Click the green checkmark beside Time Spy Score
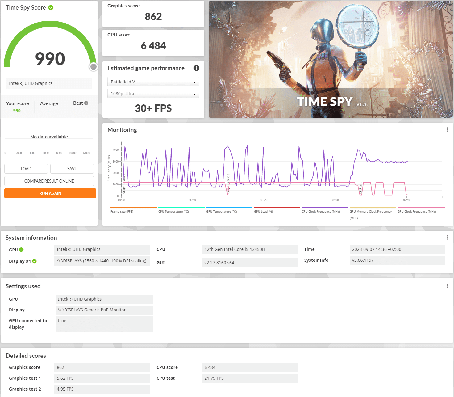Image resolution: width=454 pixels, height=397 pixels. [51, 8]
